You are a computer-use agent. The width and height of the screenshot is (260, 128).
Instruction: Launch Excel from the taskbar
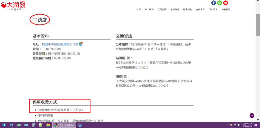point(19,125)
